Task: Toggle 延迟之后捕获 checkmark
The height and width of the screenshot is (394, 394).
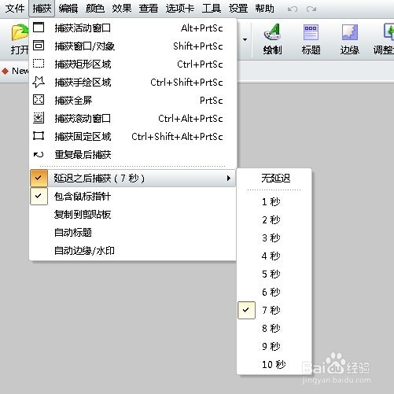Action: point(39,178)
